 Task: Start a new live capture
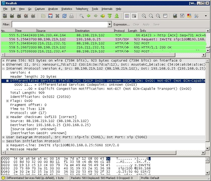click(19, 16)
